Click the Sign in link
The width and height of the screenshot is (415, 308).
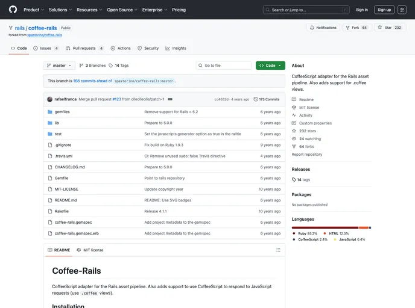(362, 10)
